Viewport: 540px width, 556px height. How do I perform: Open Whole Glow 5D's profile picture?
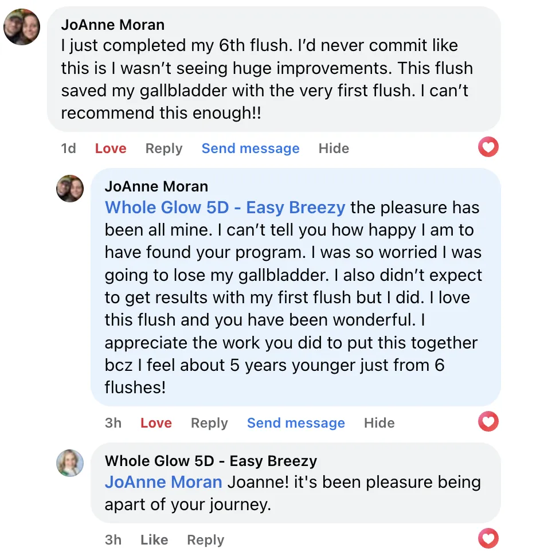[70, 463]
